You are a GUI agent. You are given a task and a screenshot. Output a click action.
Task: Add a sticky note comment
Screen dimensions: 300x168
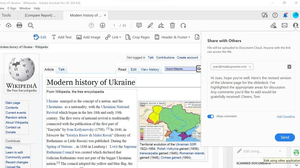click(139, 25)
